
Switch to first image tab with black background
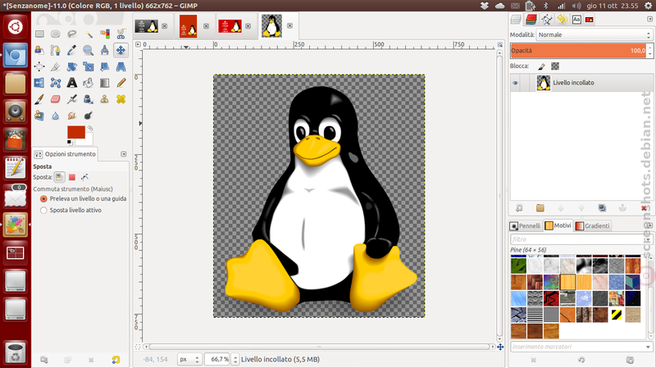(147, 26)
